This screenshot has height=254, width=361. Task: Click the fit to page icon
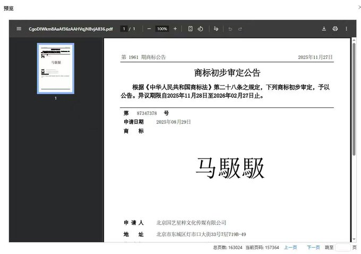pos(190,29)
